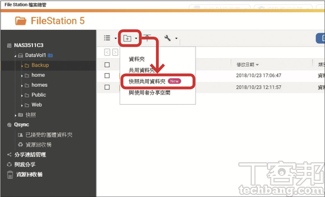Collapse the DataVol1 tree node
Viewport: 325px width, 197px height.
point(15,56)
